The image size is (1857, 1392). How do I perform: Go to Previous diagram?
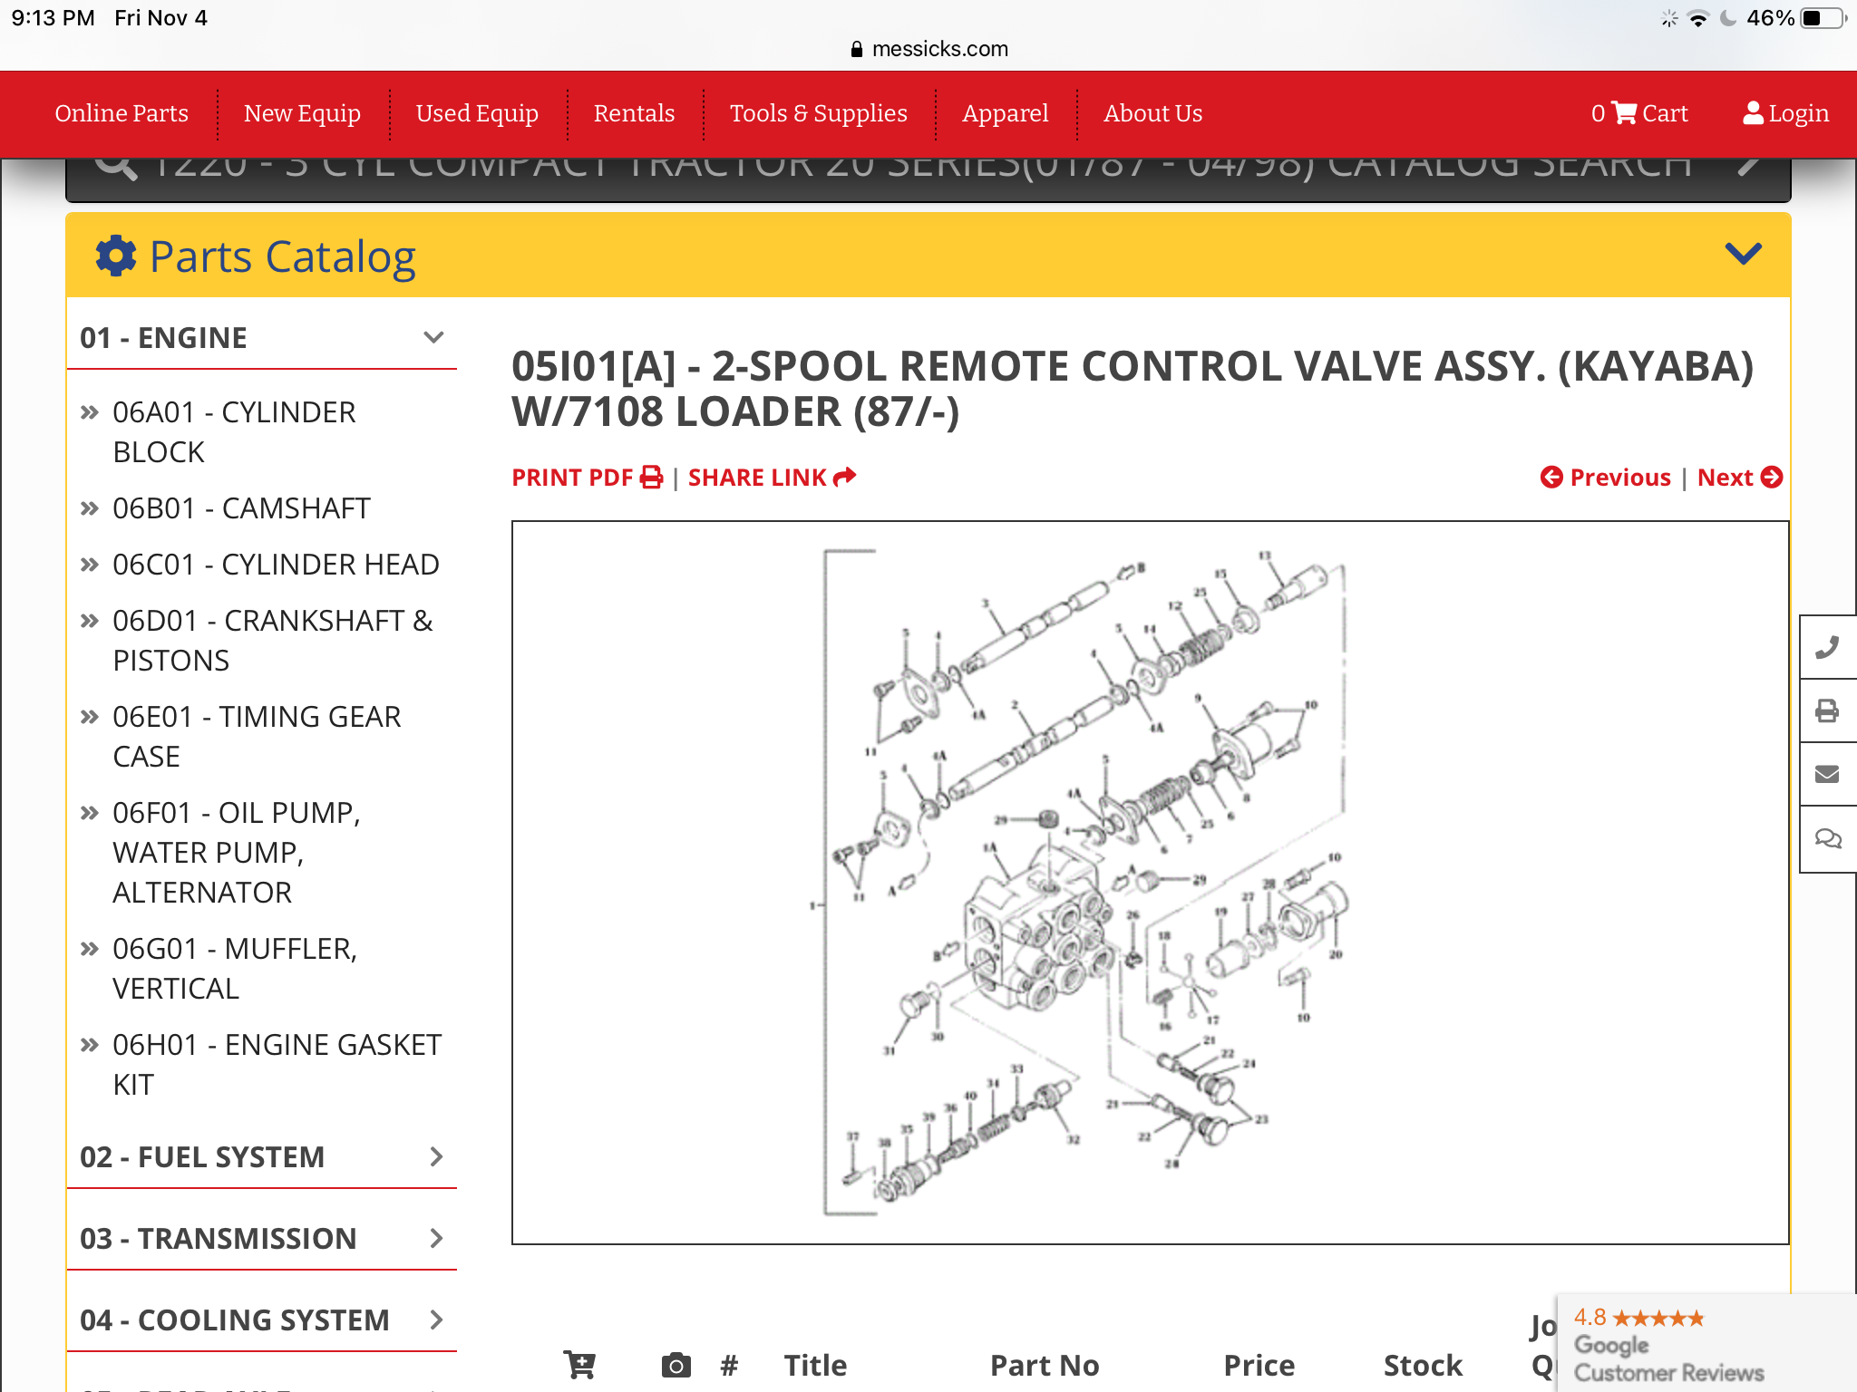1606,478
